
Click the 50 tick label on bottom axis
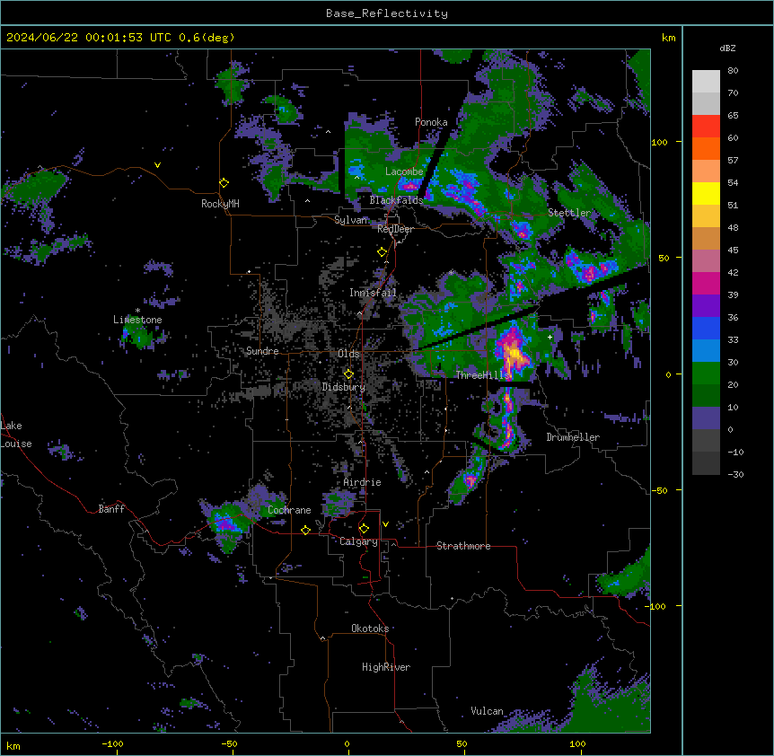click(462, 743)
